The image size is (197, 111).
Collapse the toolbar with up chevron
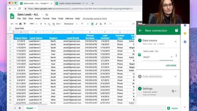point(133,24)
